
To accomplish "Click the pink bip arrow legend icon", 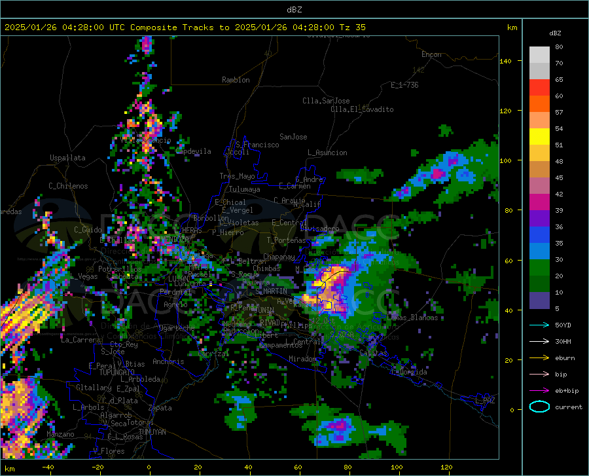I will click(539, 375).
